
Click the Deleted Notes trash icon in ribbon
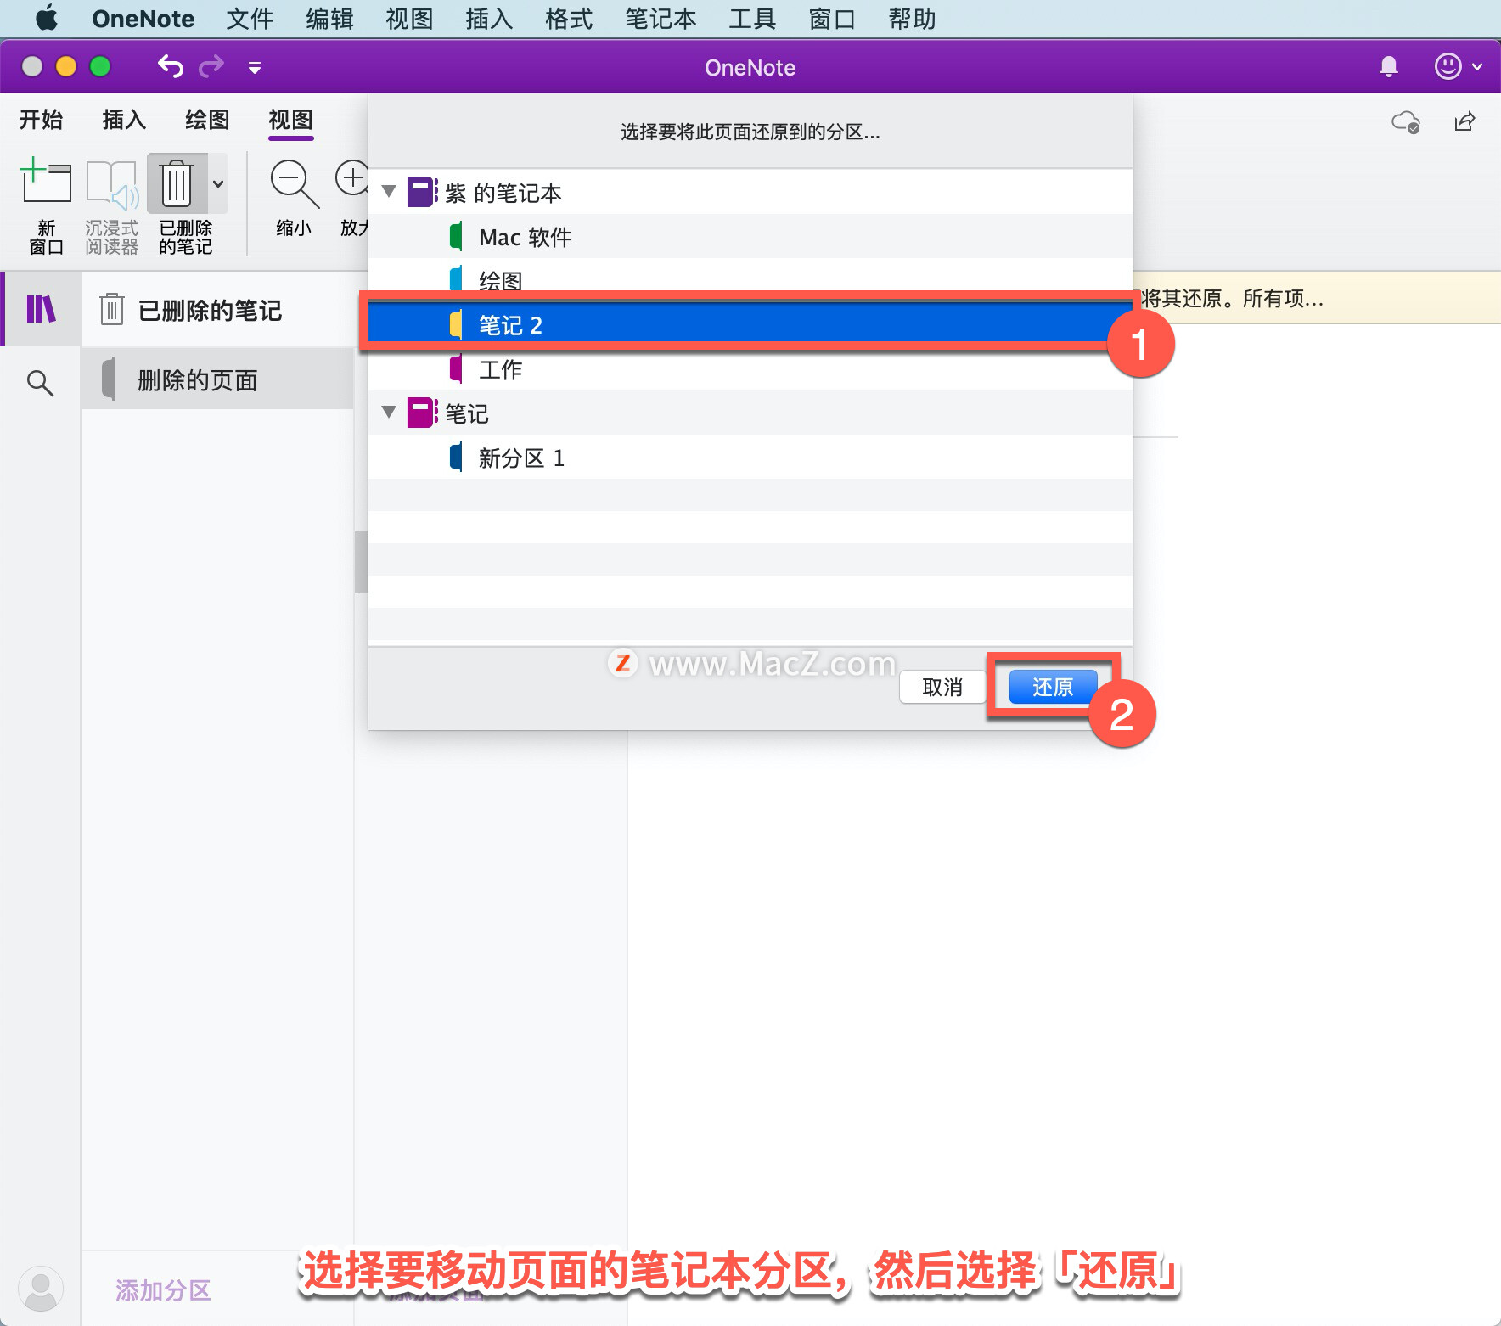tap(177, 183)
